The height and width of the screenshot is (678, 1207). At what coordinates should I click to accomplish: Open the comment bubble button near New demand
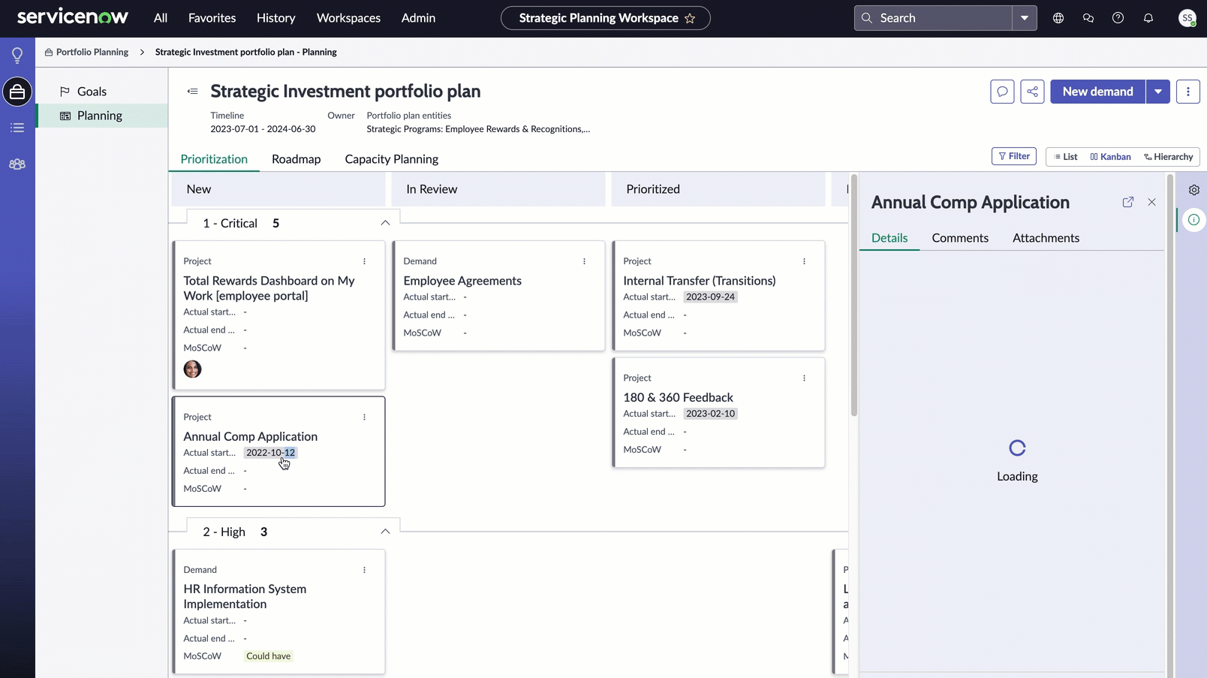(x=1002, y=92)
